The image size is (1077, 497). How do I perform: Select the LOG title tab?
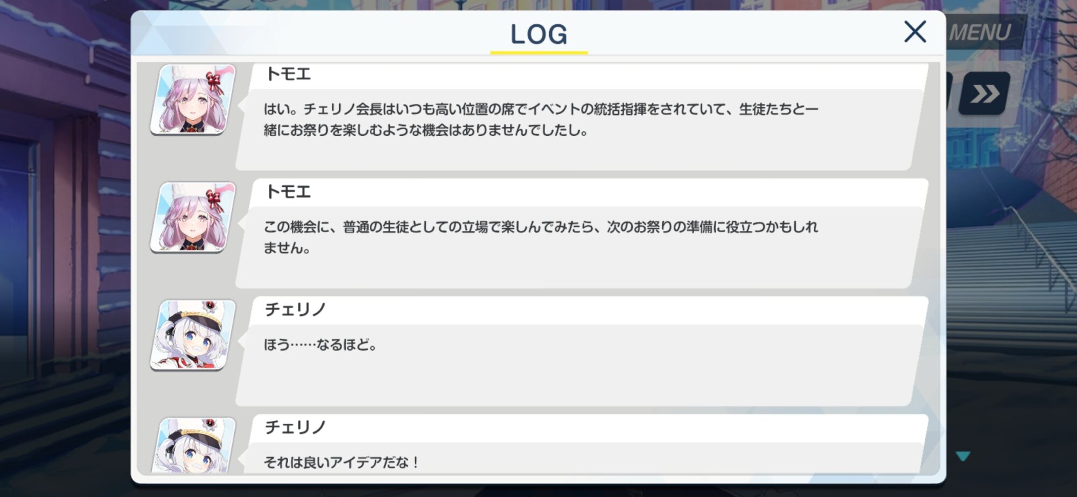pos(538,34)
